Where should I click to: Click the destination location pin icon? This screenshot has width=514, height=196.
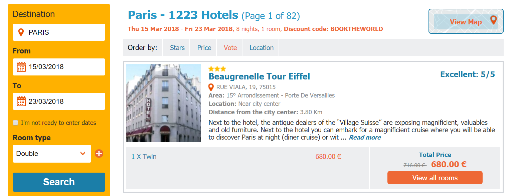pos(21,32)
